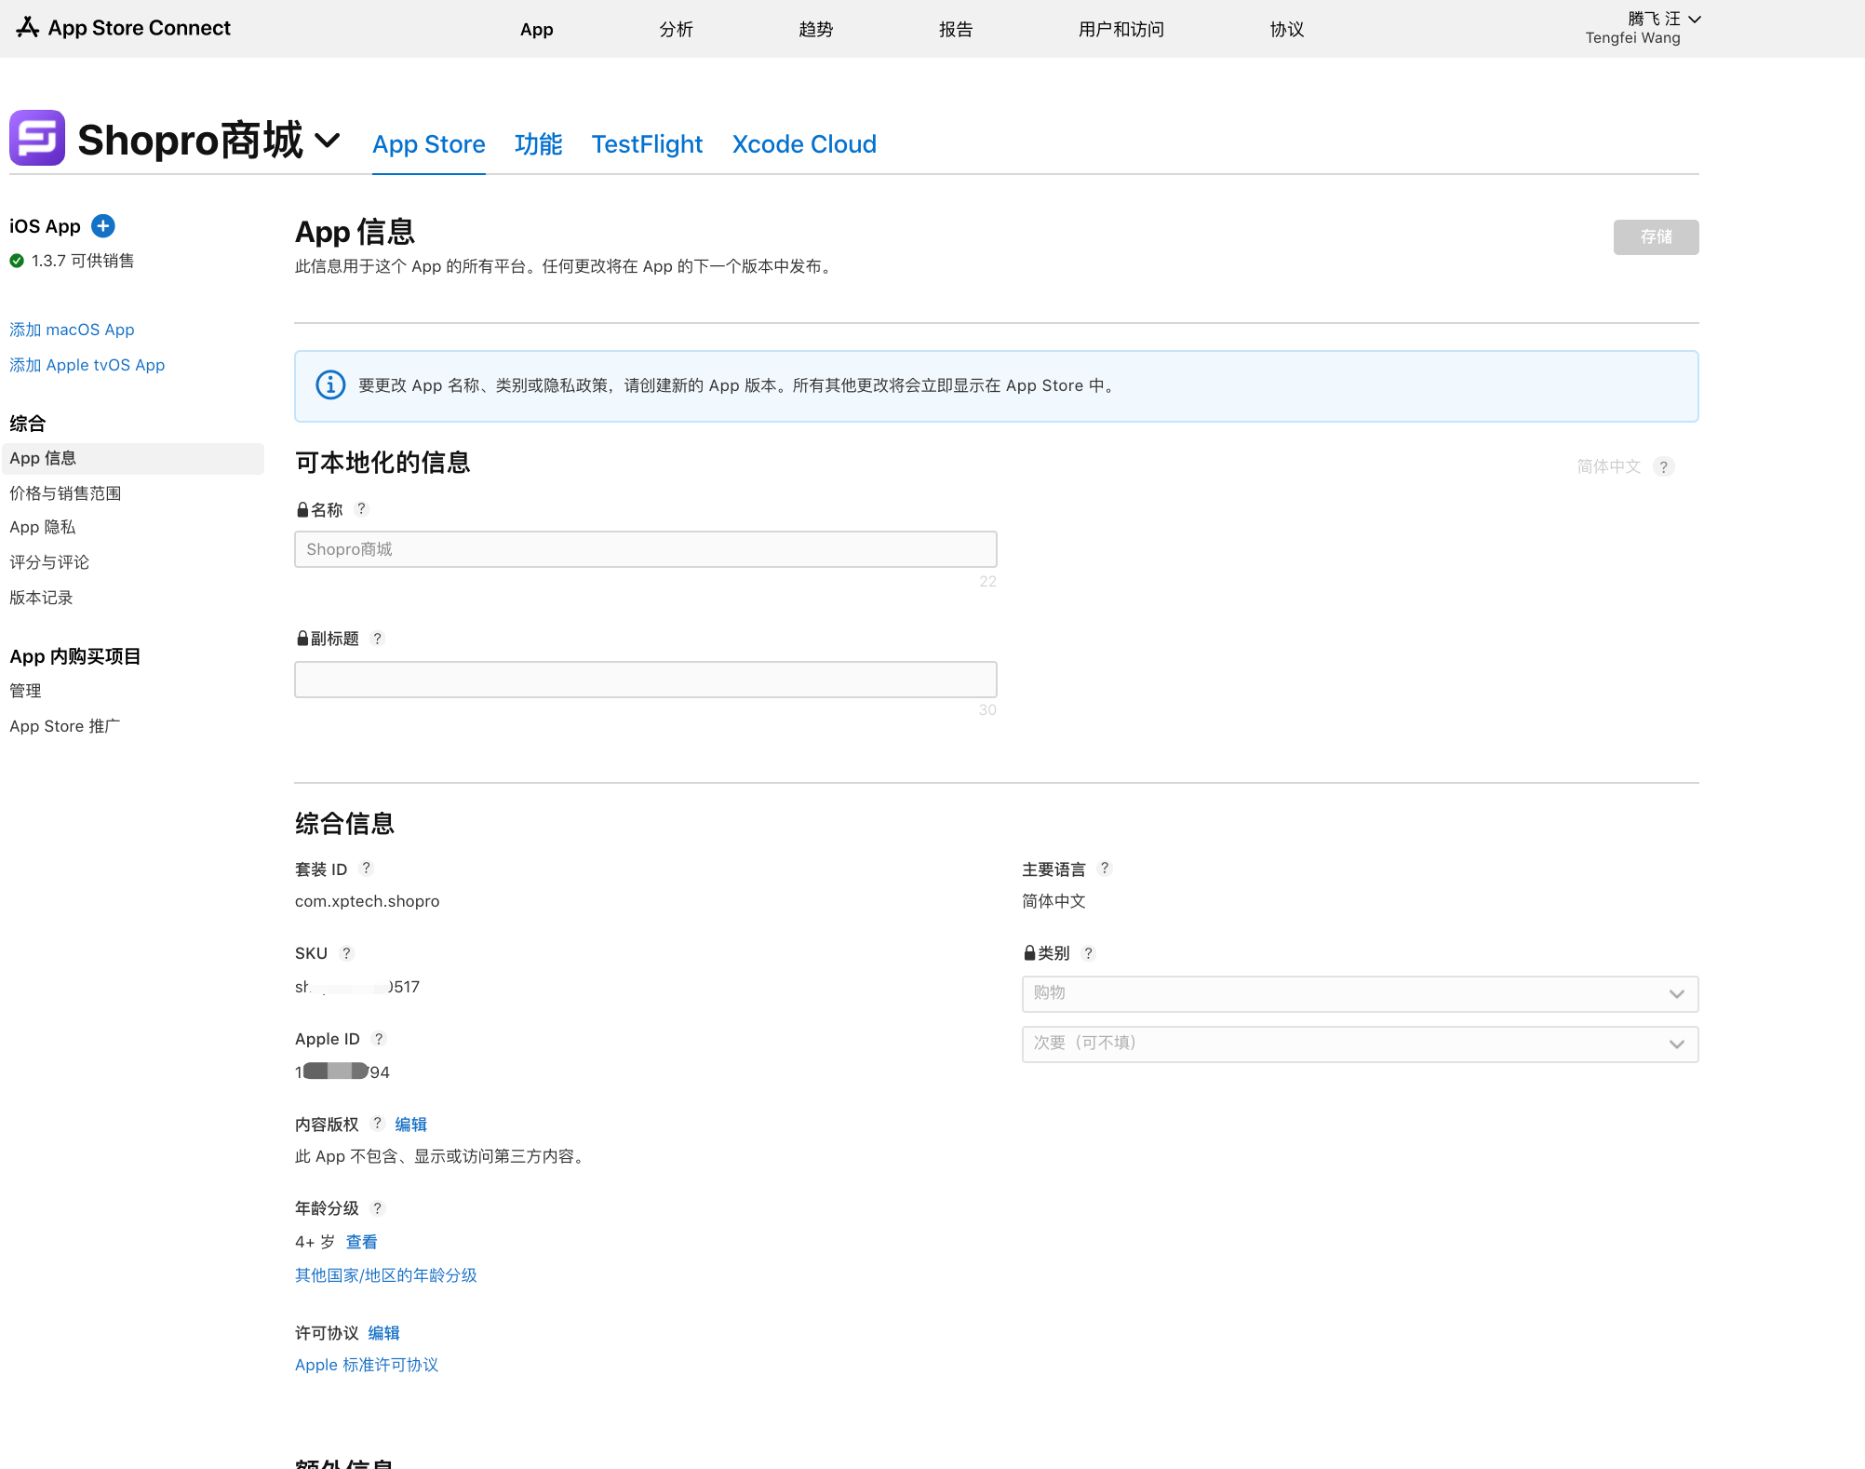Screen dimensions: 1865x1469
Task: Open 价格与销售范围 in sidebar
Action: (x=65, y=493)
